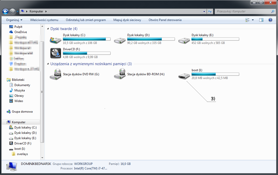Expand the view options dropdown arrow
The height and width of the screenshot is (175, 278).
point(253,20)
